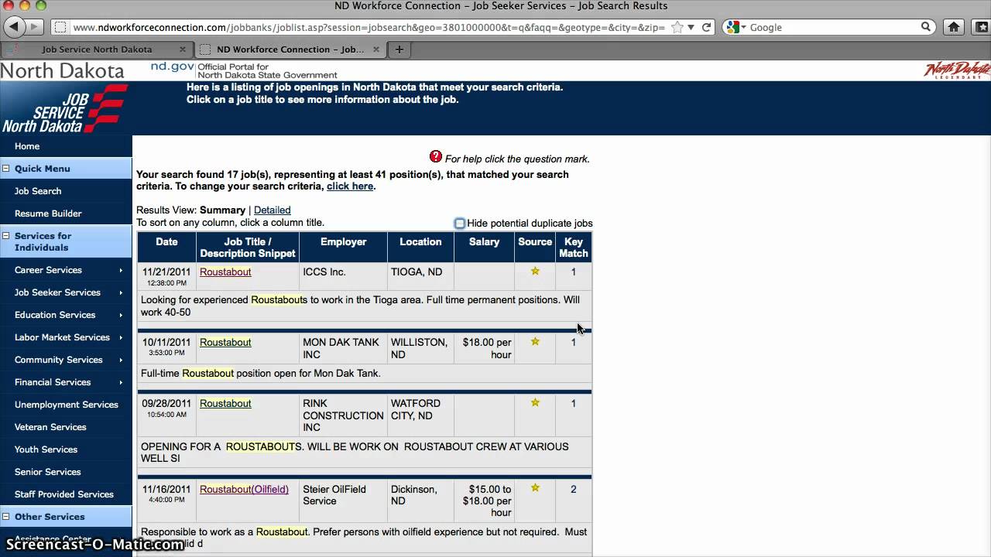
Task: Open Youth Services in the sidebar
Action: tap(46, 449)
